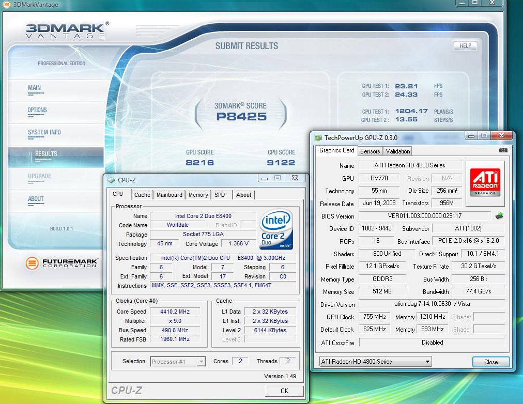Click the HELP button in 3DMark Vantage
The image size is (523, 404).
(465, 46)
